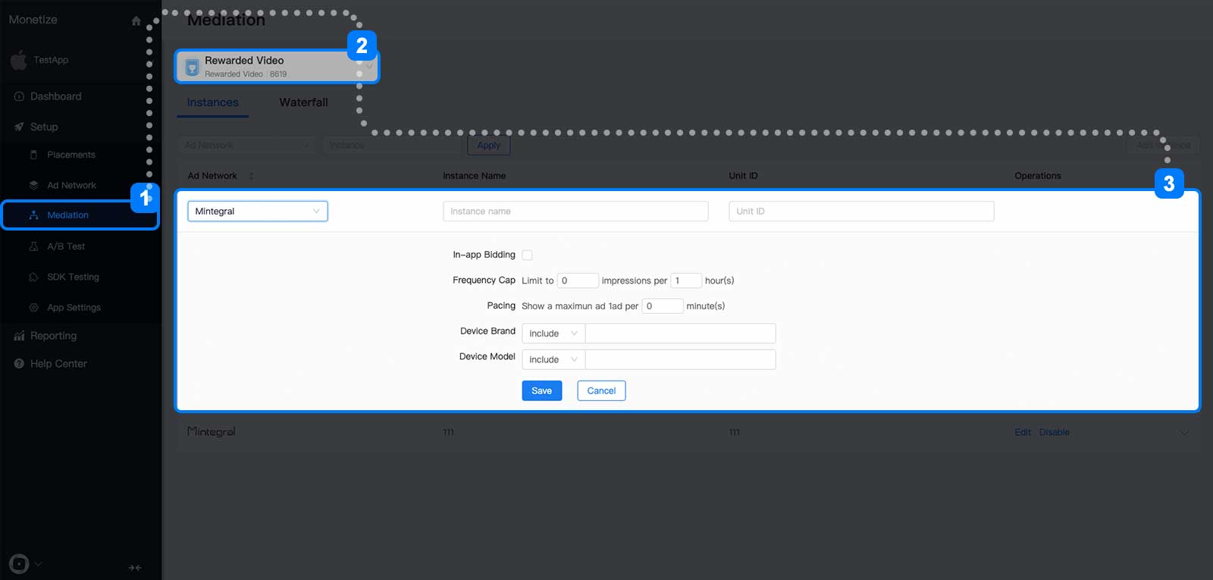Screen dimensions: 1213x580
Task: Switch to the Instances tab
Action: [x=212, y=102]
